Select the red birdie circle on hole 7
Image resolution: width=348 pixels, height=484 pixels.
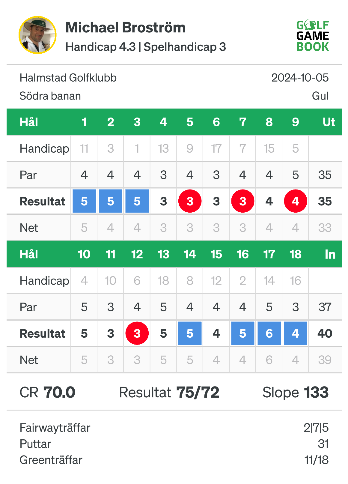[243, 201]
